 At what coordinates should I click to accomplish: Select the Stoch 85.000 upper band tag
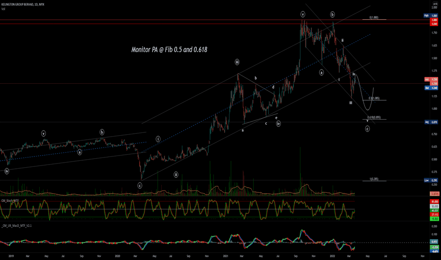click(434, 201)
